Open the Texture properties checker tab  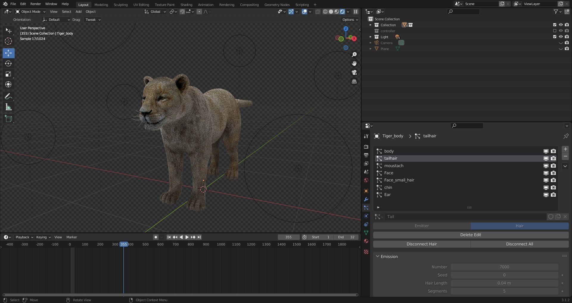tap(366, 252)
